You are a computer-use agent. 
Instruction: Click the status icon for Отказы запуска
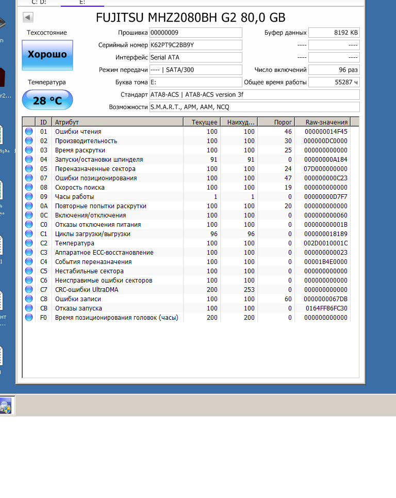click(29, 308)
